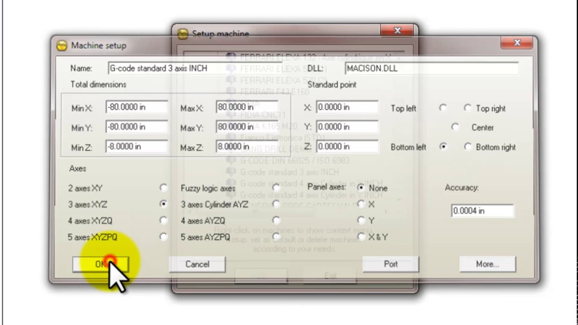
Task: Select 5 axes XYZPQ option
Action: [163, 237]
